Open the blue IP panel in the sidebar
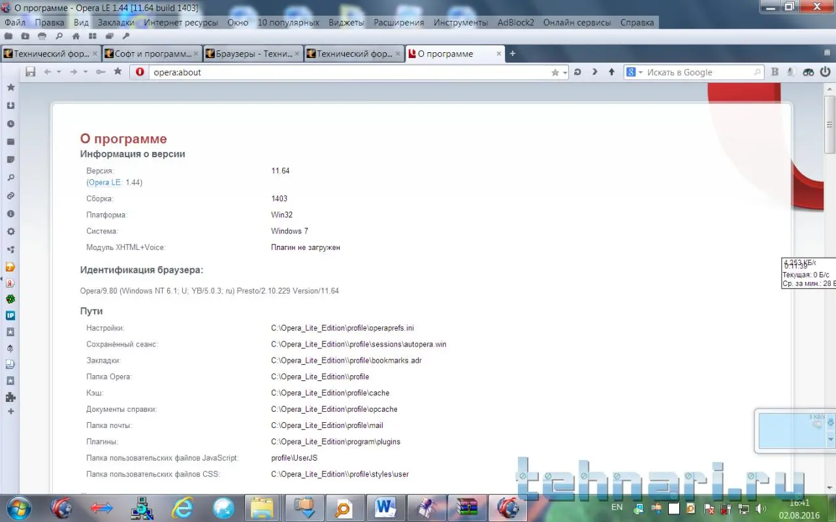Screen dimensions: 836x522 tap(10, 316)
